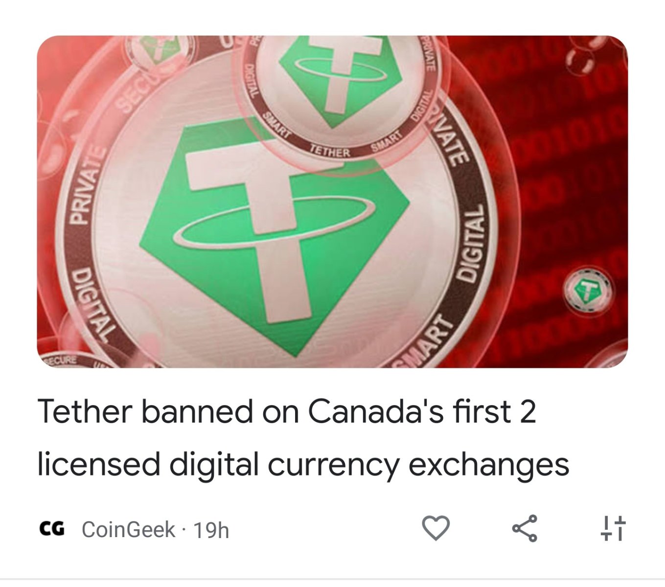Open headline "Tether banned on Canada's first 2"
Image resolution: width=665 pixels, height=587 pixels.
[x=287, y=411]
